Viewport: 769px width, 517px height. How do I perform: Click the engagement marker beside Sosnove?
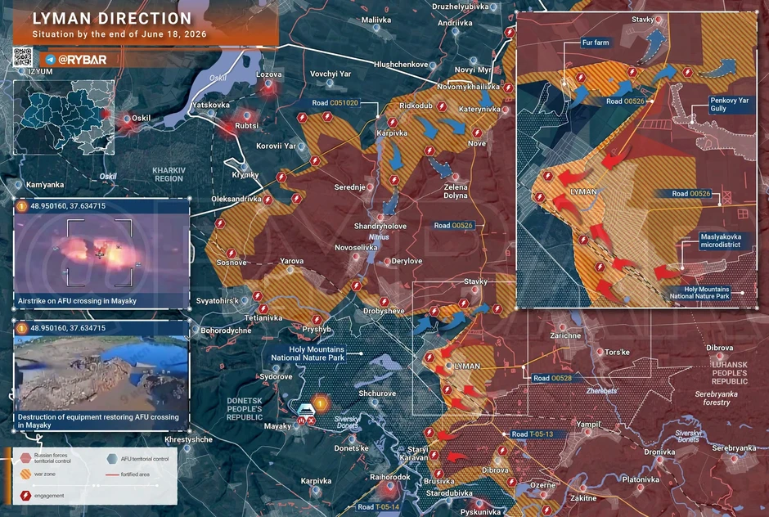coord(231,254)
